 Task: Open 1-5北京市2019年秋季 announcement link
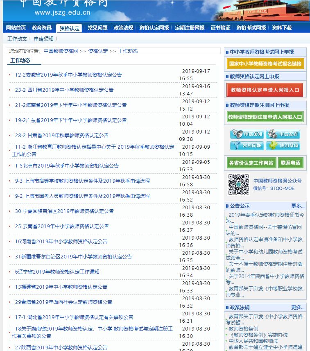pos(67,165)
